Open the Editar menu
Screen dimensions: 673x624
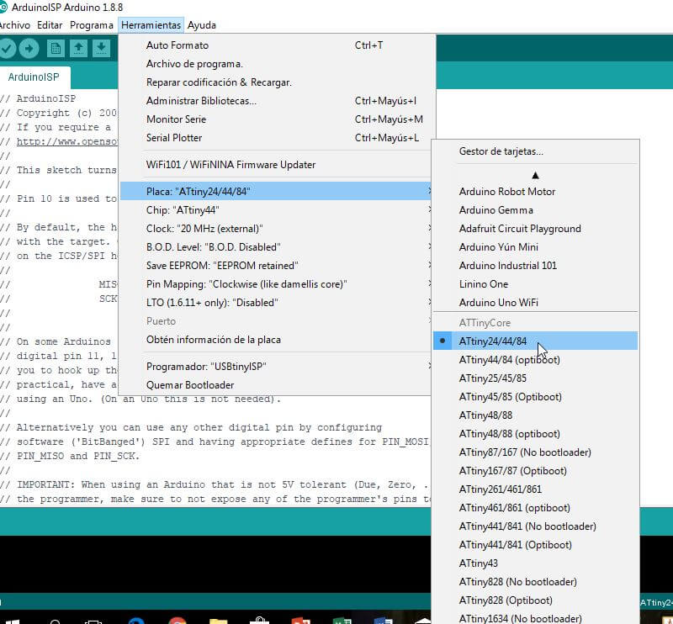[50, 25]
